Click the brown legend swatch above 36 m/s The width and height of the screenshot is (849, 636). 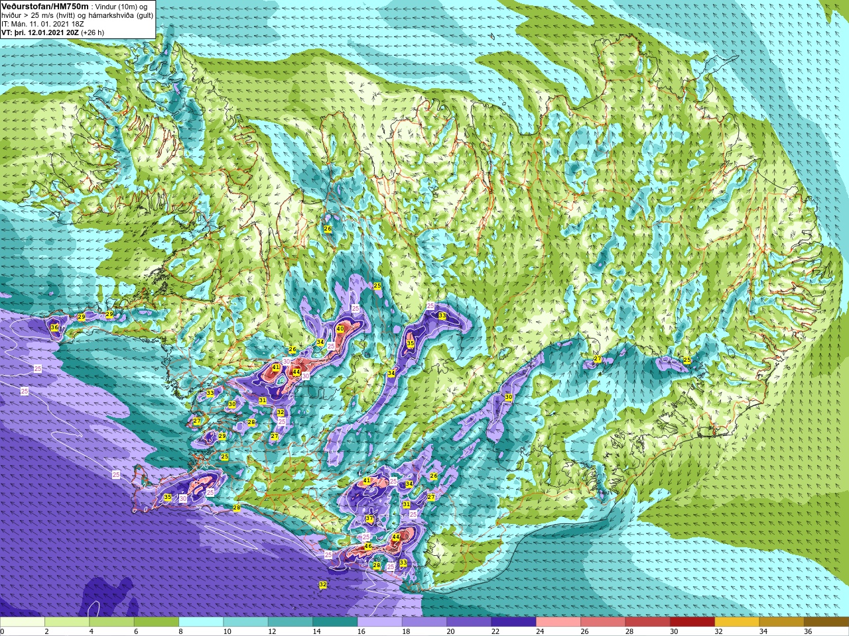(x=826, y=622)
